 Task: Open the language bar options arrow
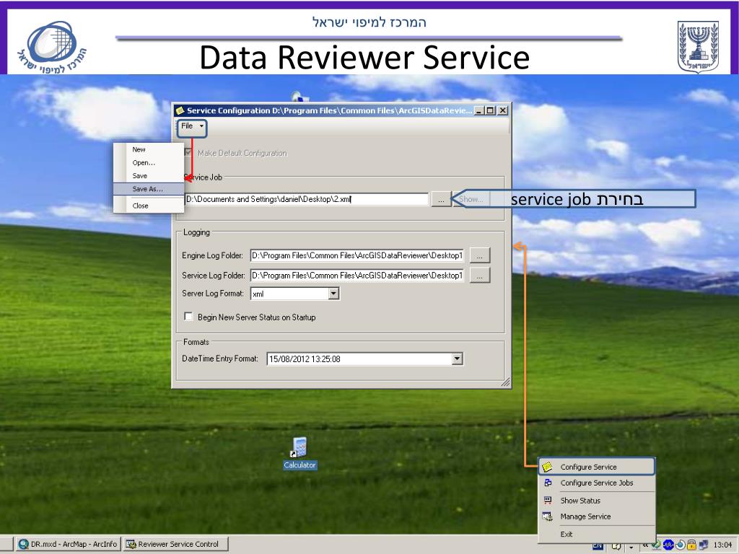pos(631,548)
